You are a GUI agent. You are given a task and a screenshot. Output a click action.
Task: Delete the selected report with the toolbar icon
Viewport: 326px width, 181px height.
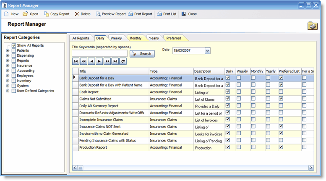coord(77,14)
